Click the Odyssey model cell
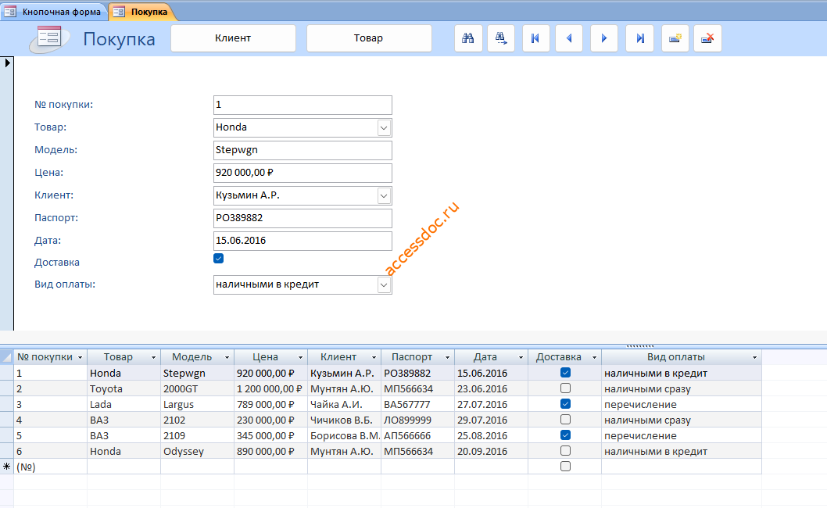The image size is (827, 508). tap(197, 452)
